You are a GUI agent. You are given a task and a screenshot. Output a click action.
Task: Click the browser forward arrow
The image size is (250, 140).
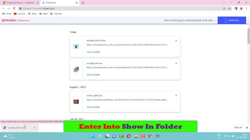[9, 9]
